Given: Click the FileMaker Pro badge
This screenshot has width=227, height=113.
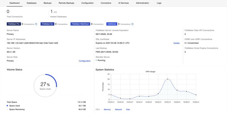Looking at the screenshot, I should 14,24.
